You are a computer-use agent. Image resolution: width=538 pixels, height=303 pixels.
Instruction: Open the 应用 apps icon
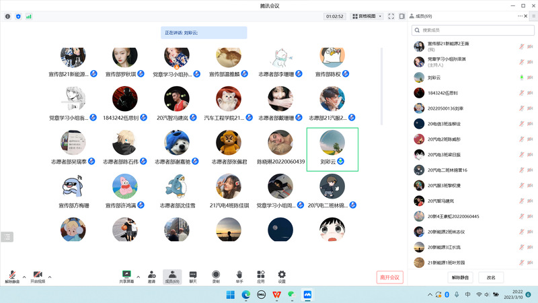pyautogui.click(x=260, y=275)
